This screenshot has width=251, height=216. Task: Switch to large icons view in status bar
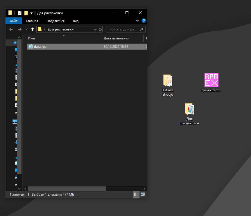pyautogui.click(x=143, y=194)
